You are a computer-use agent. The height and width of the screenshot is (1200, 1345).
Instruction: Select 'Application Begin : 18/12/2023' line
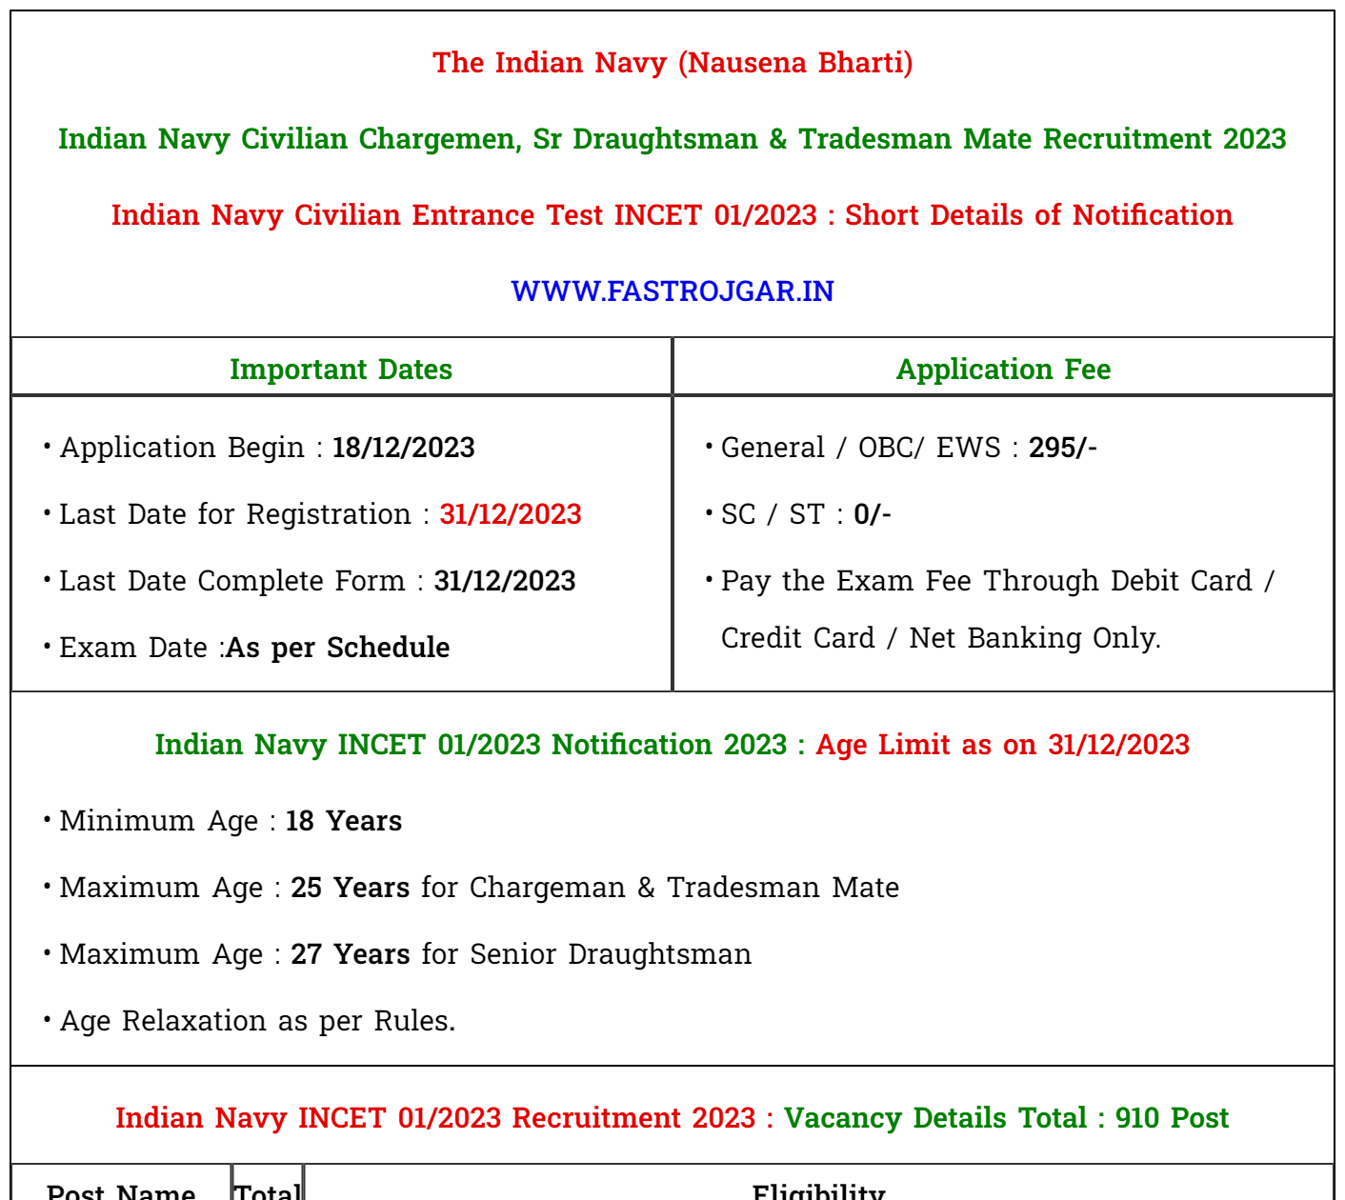click(267, 448)
